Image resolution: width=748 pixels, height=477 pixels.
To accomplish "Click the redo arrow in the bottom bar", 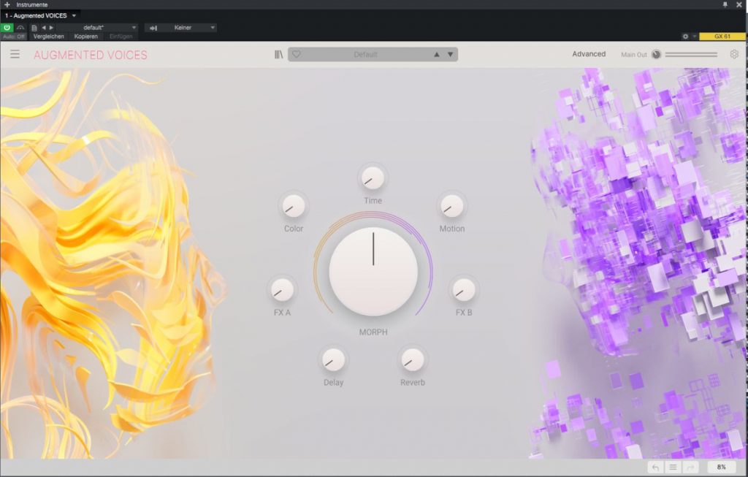I will [690, 468].
